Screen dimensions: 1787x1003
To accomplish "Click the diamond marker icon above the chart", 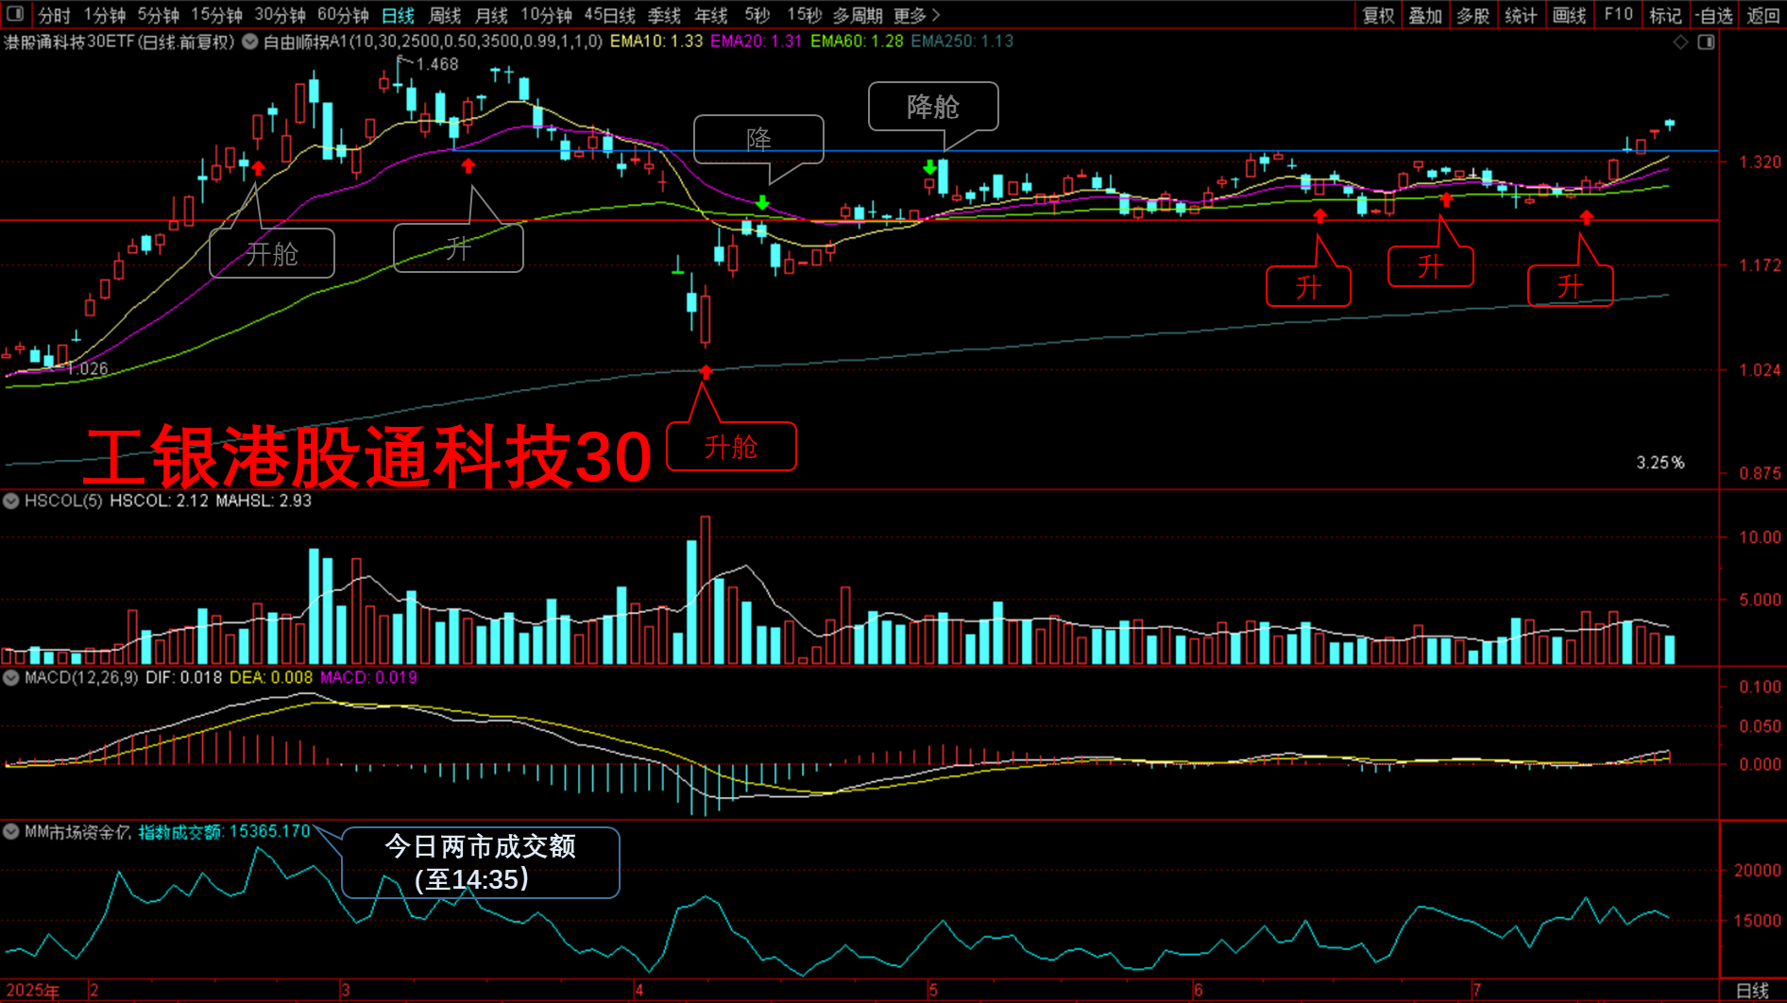I will pyautogui.click(x=1680, y=42).
